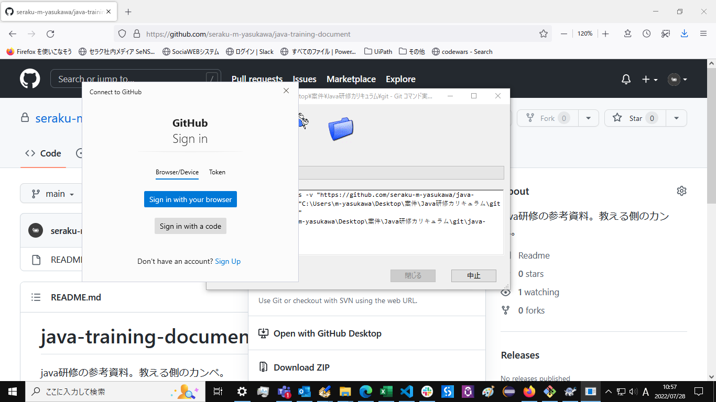
Task: Open repository About settings gear
Action: point(681,191)
